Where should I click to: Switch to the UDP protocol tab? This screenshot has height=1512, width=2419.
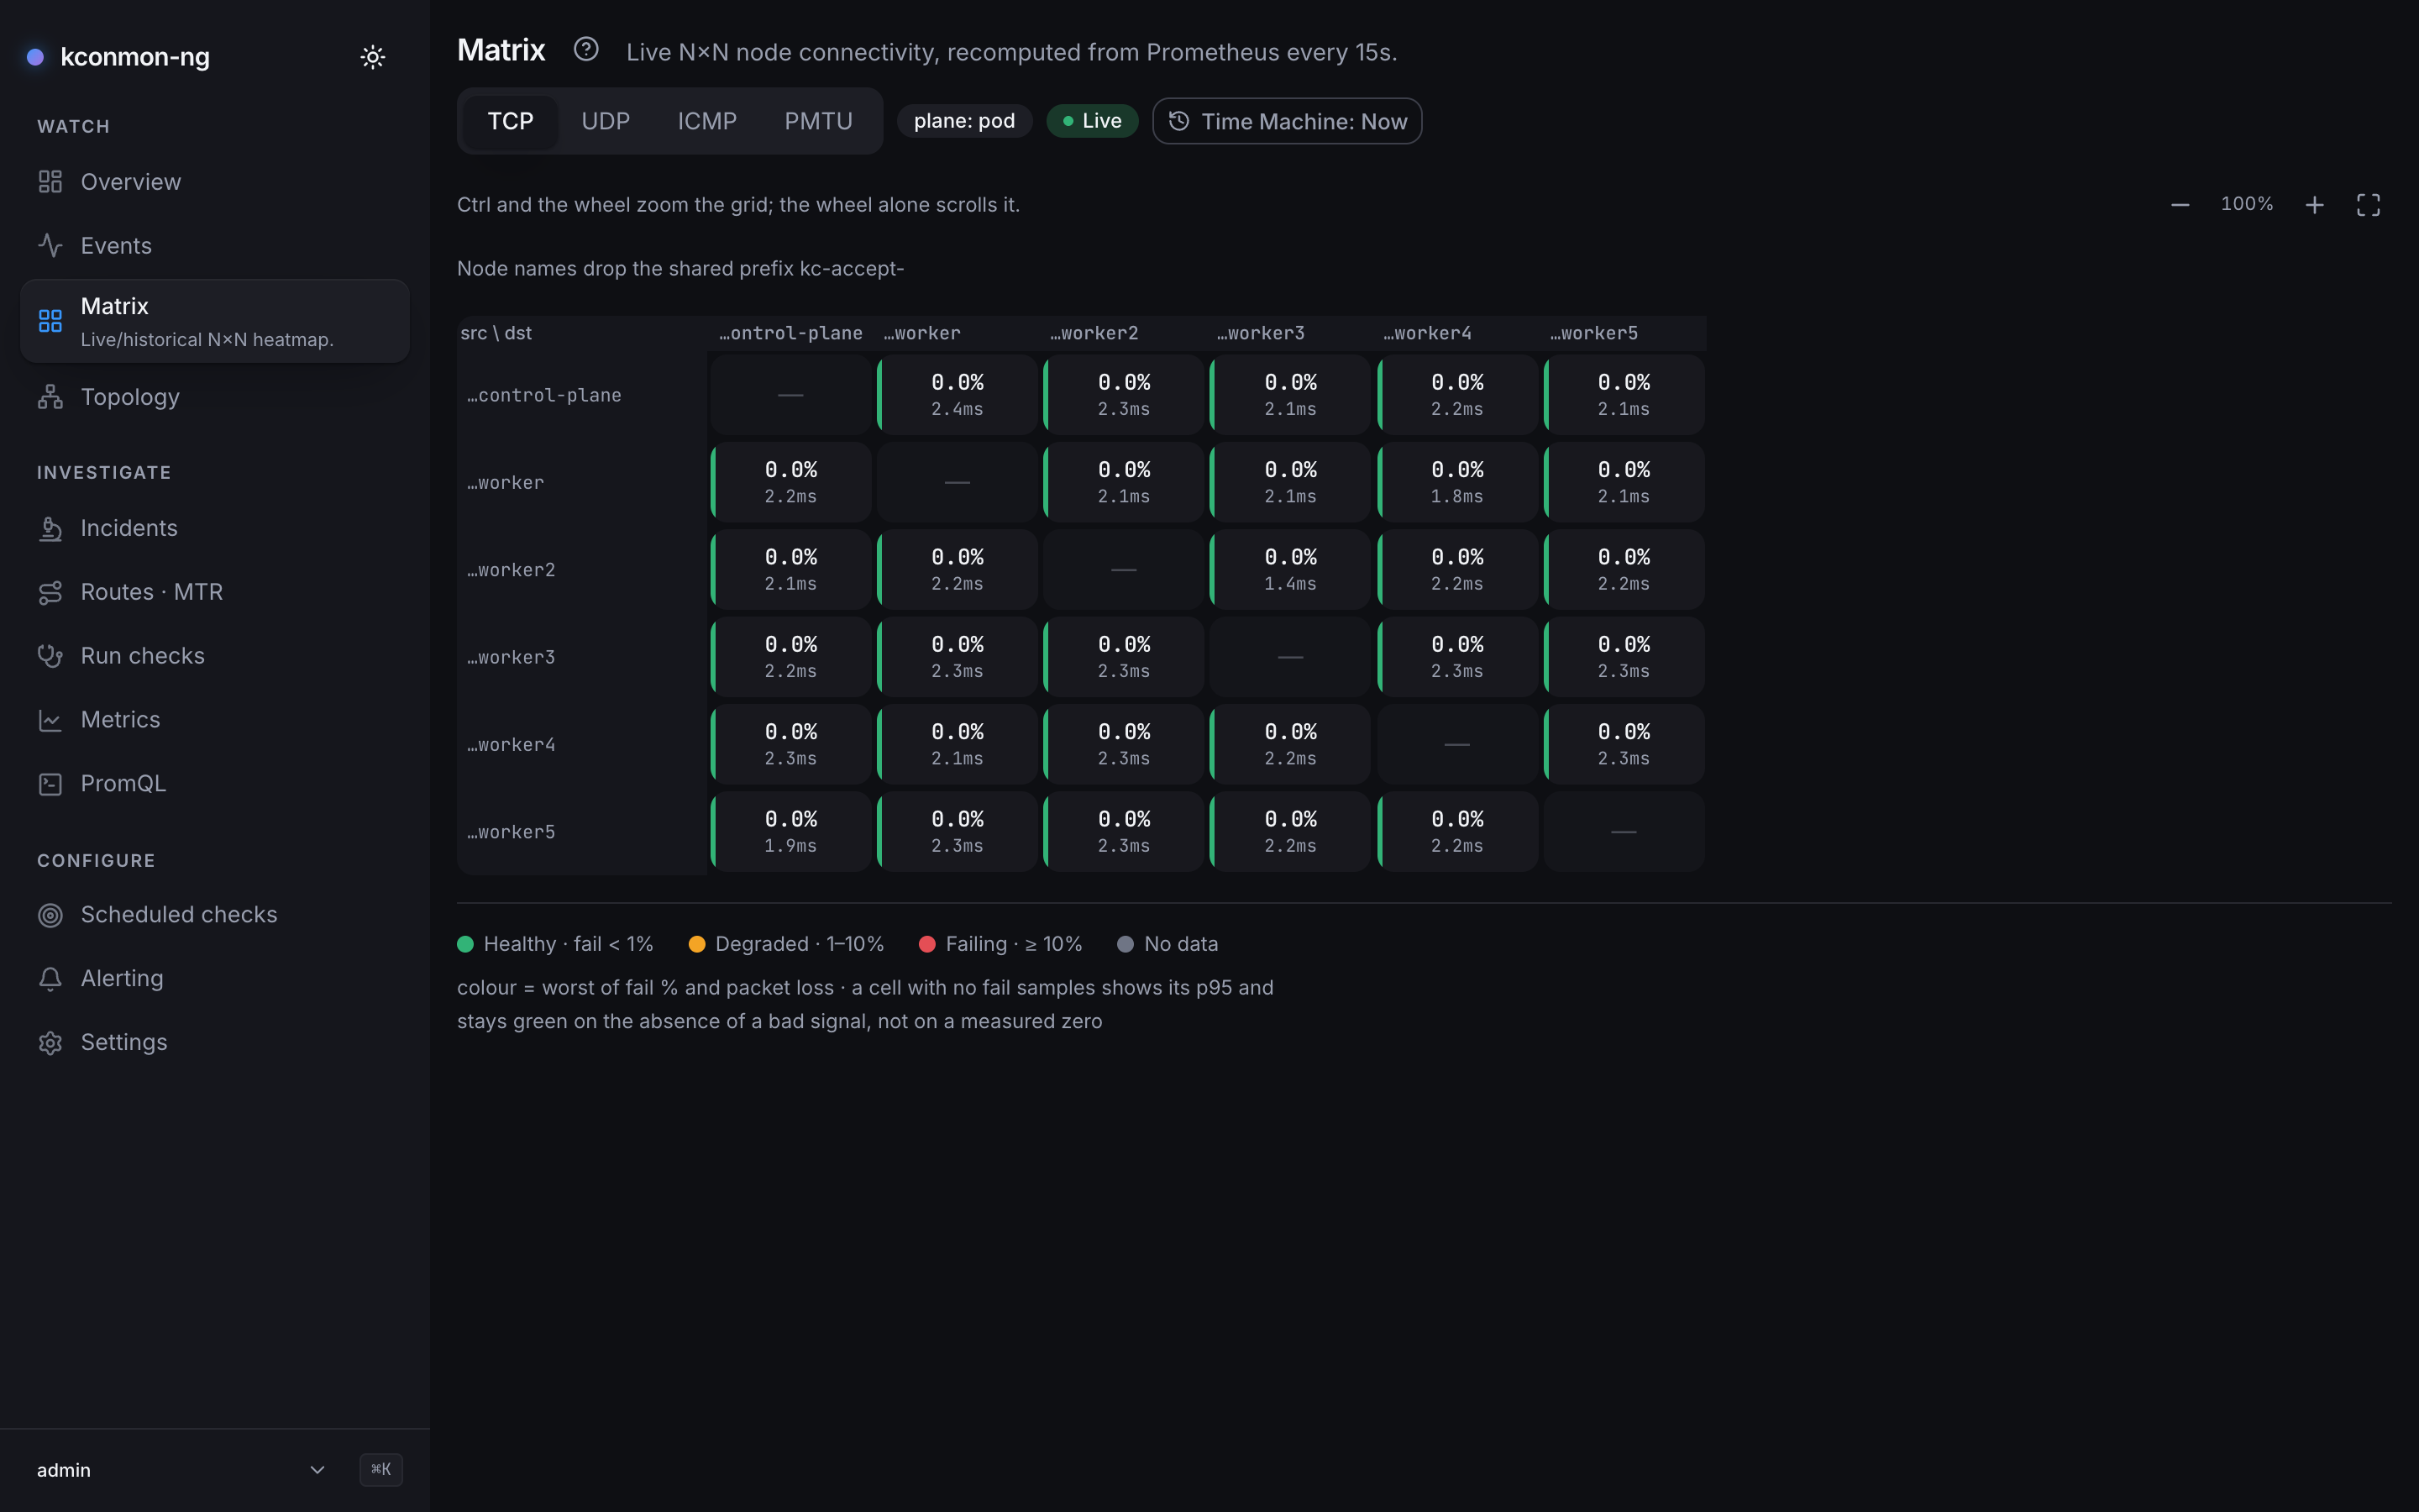[606, 121]
